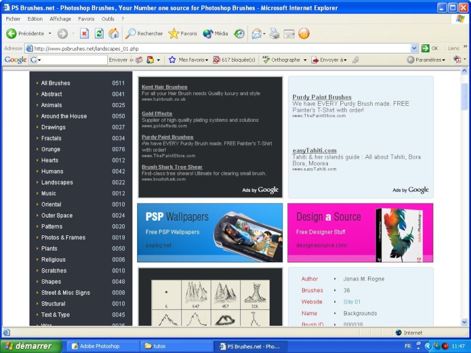
Task: Print the page with printer icon
Action: pyautogui.click(x=274, y=34)
